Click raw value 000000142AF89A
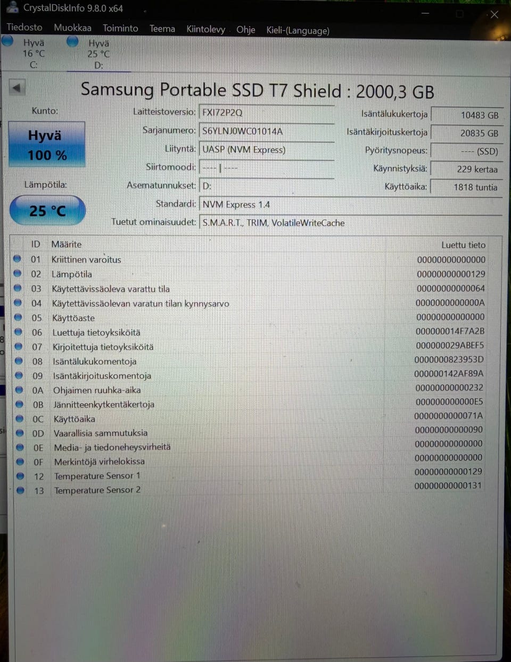Image resolution: width=511 pixels, height=662 pixels. (x=449, y=373)
